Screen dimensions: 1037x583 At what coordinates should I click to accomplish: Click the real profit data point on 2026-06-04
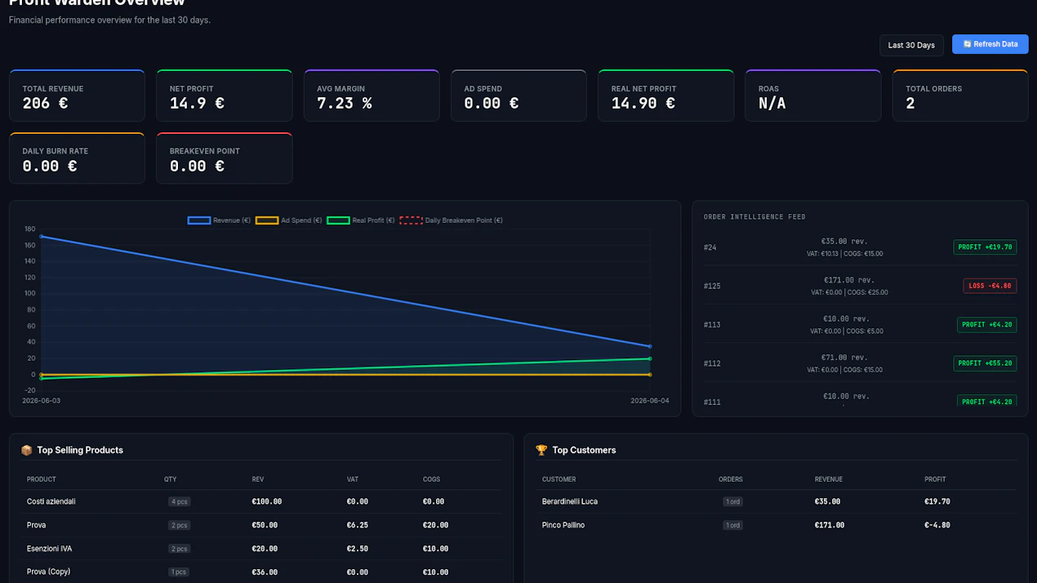click(650, 358)
